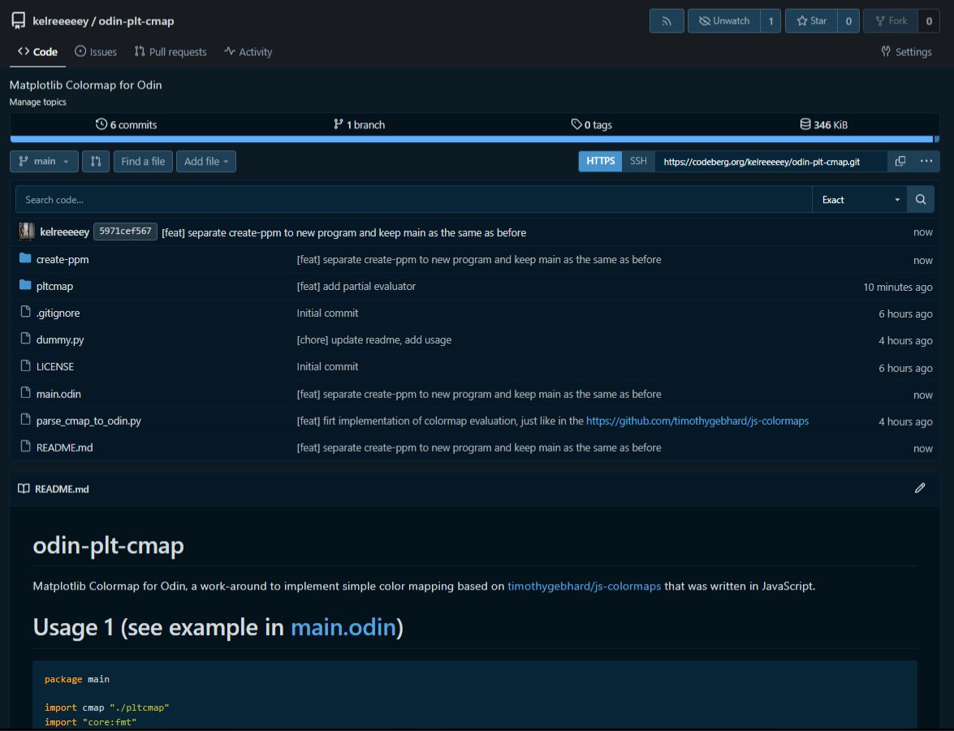
Task: Click Find a file button
Action: click(x=143, y=162)
